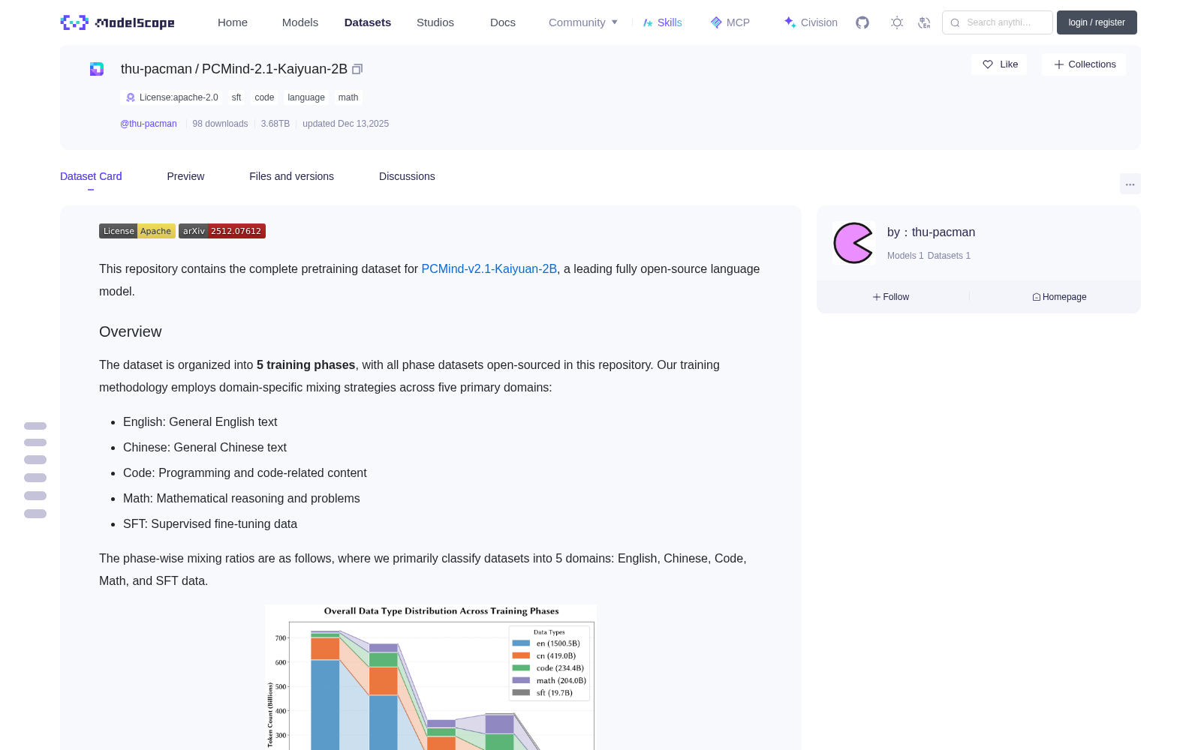Viewport: 1201px width, 750px height.
Task: Open the Studios section
Action: 435,22
